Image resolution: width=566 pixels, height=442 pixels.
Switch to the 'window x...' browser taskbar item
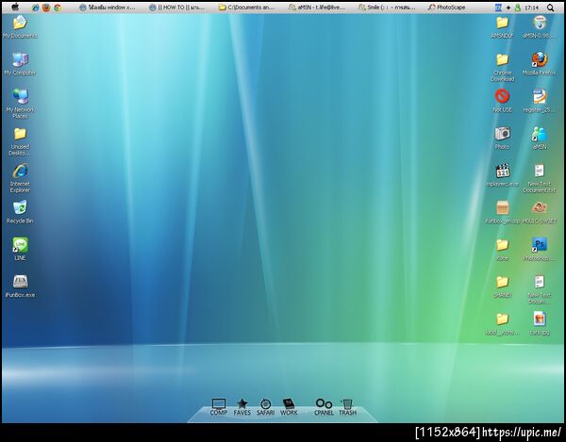click(108, 8)
